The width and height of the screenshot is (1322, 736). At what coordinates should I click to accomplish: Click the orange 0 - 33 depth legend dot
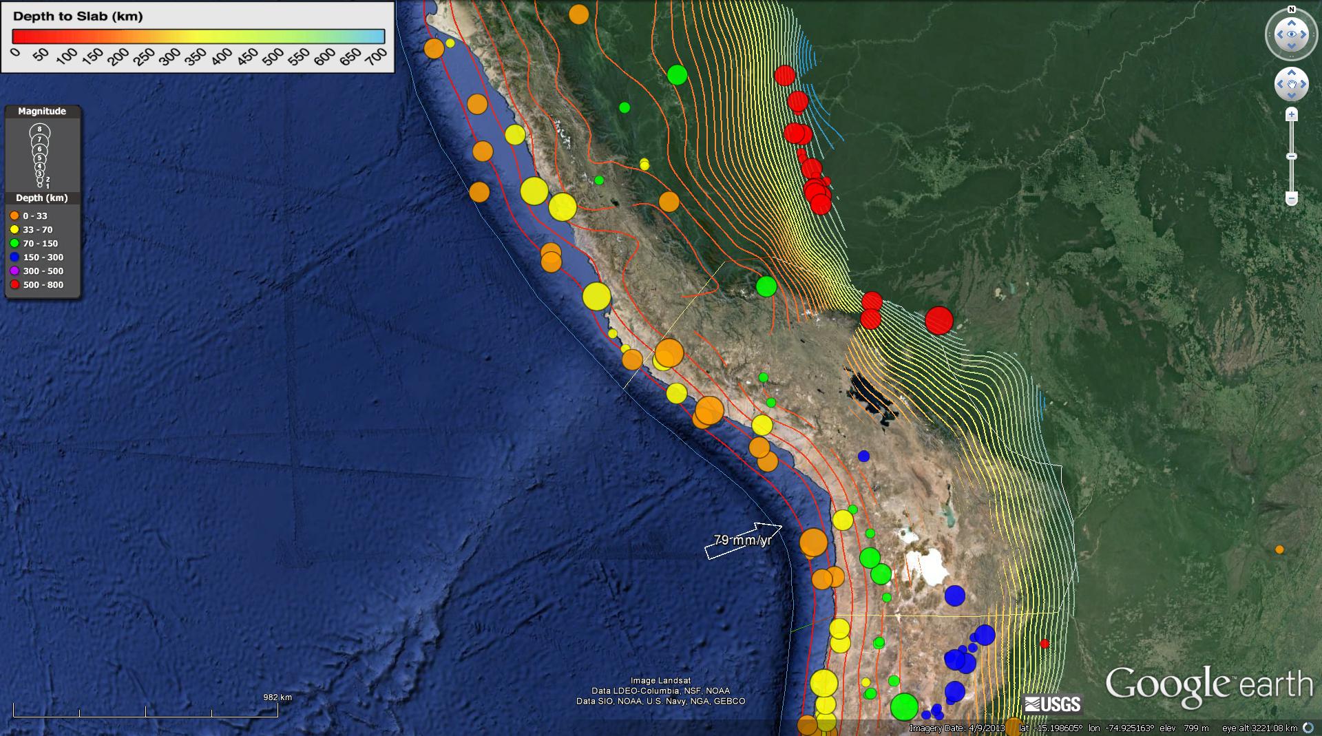tap(14, 216)
